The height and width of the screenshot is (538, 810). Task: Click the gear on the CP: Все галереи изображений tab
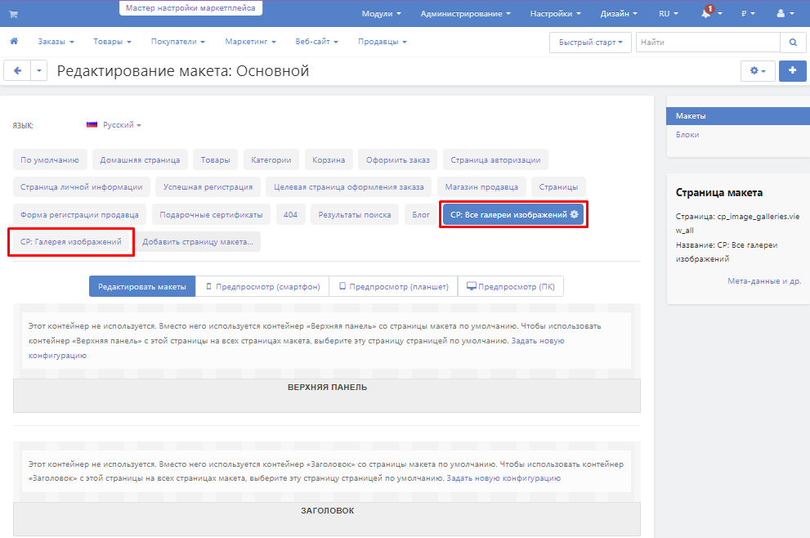(575, 214)
